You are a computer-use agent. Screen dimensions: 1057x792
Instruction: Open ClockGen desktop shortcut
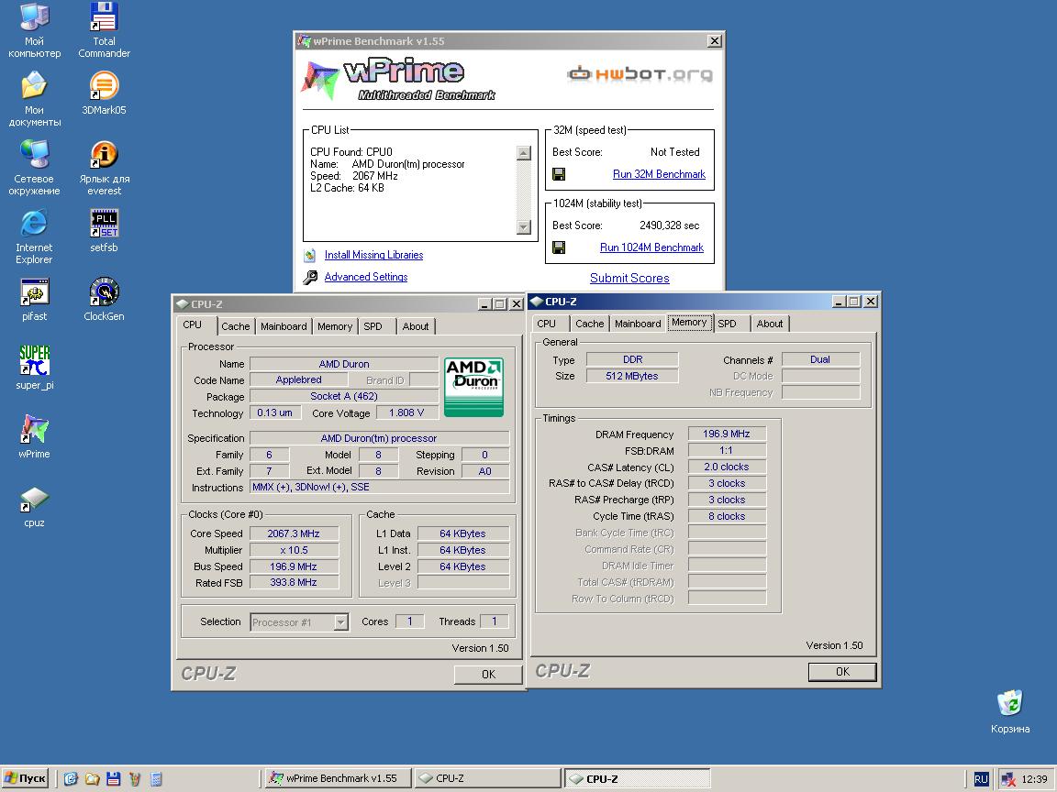coord(104,300)
